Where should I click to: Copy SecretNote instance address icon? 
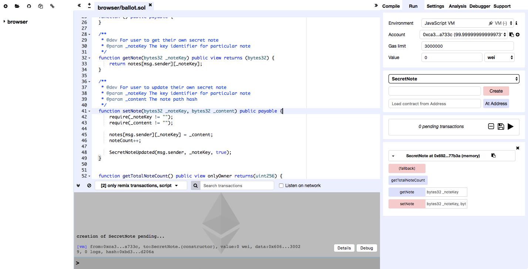coord(493,155)
